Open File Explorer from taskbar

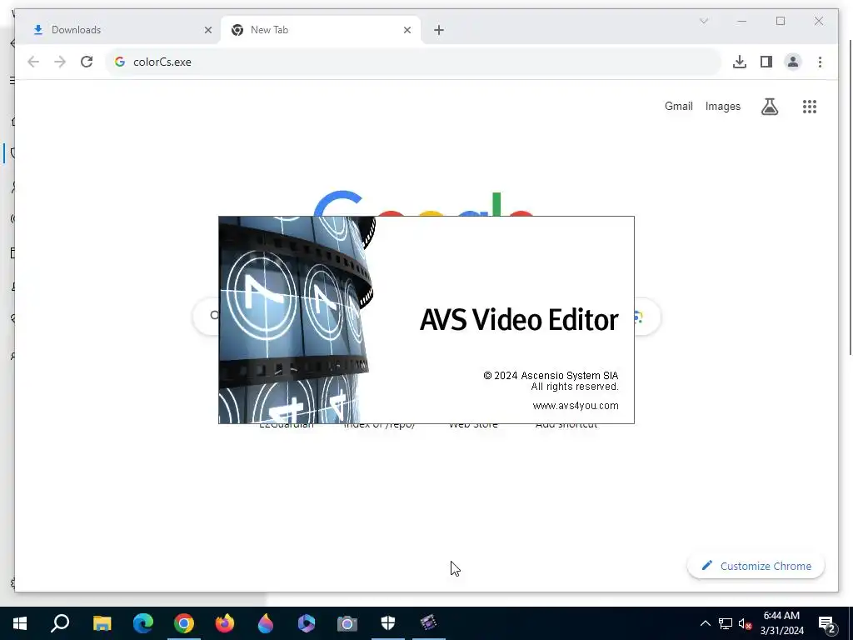102,623
